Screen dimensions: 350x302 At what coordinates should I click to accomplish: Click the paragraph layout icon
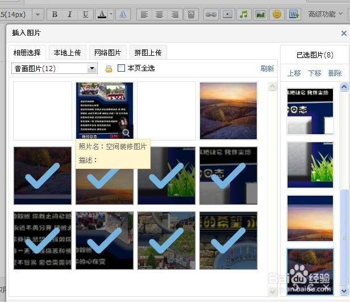[x=191, y=15]
